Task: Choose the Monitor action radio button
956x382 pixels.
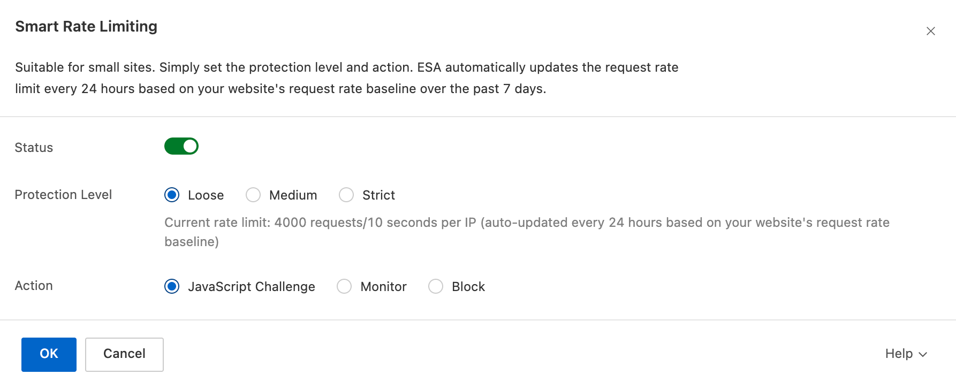Action: (344, 286)
